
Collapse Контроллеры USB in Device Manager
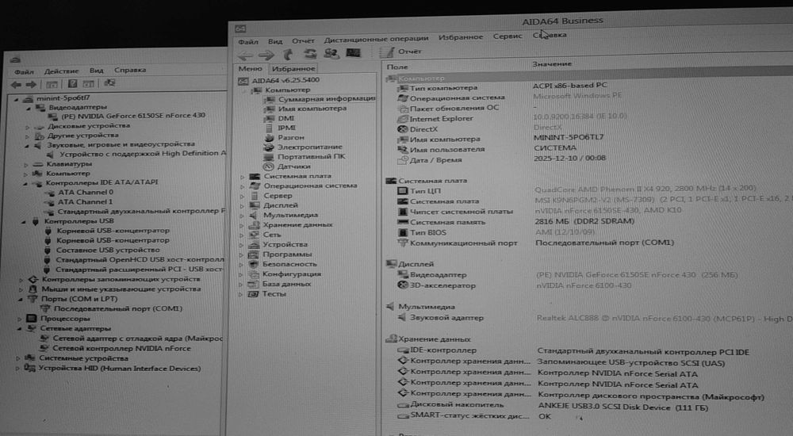coord(24,222)
